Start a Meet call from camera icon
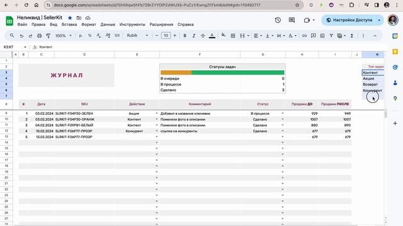This screenshot has height=226, width=403. pos(307,20)
